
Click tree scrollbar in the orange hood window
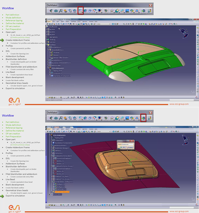tap(46, 168)
